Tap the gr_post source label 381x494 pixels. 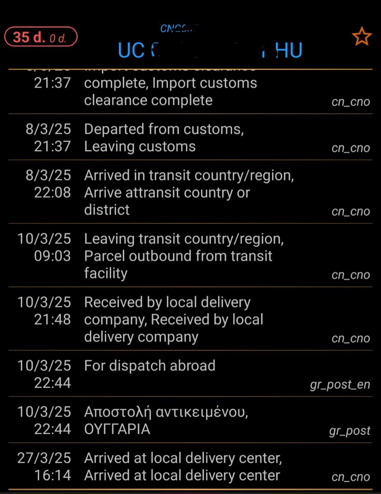(x=349, y=431)
